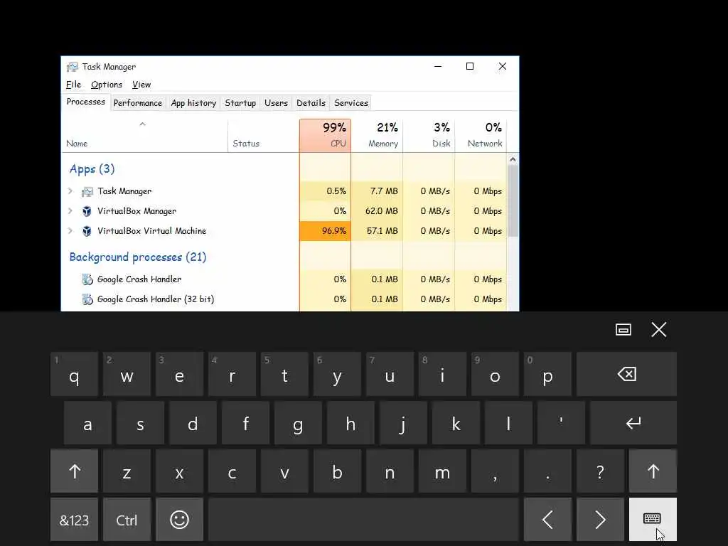This screenshot has width=728, height=546.
Task: Expand the VirtualBox Virtual Machine process row
Action: coord(70,231)
